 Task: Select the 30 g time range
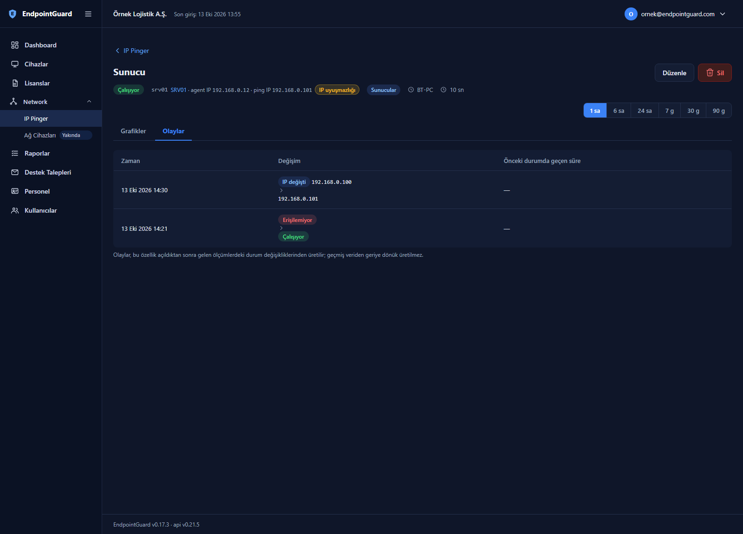click(693, 111)
